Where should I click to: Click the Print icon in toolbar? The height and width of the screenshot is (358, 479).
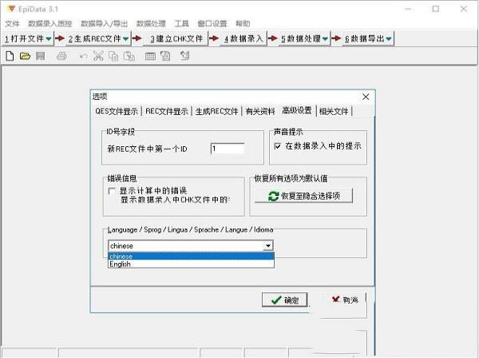(x=61, y=56)
